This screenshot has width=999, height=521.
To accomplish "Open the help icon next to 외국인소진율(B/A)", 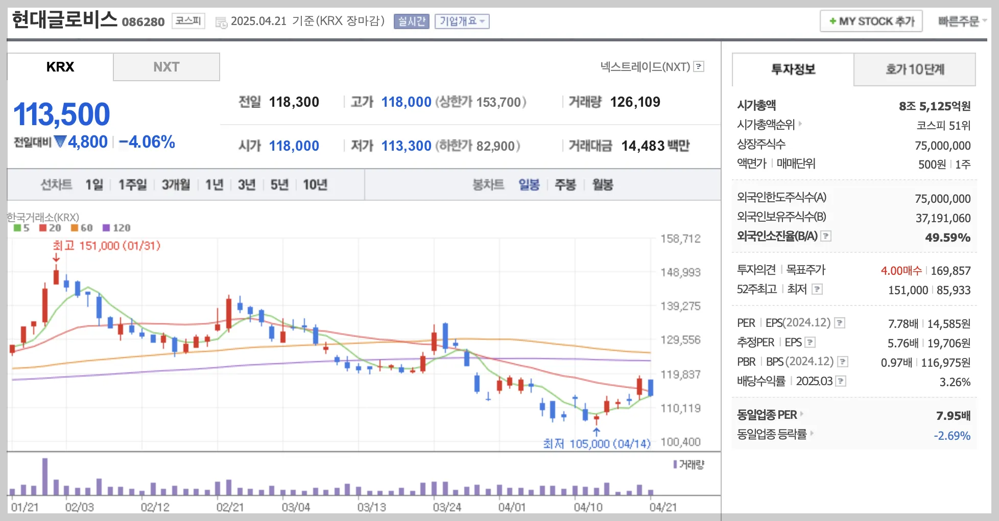I will tap(826, 236).
